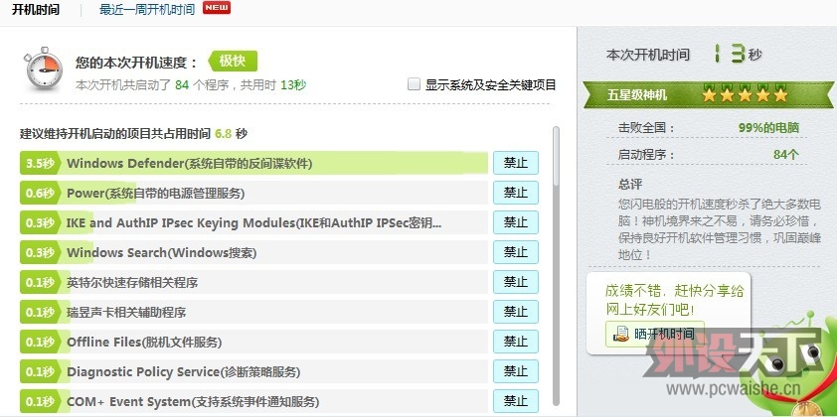Viewport: 837px width, 417px height.
Task: Click the 五星级神机 ribbon banner
Action: click(x=709, y=95)
